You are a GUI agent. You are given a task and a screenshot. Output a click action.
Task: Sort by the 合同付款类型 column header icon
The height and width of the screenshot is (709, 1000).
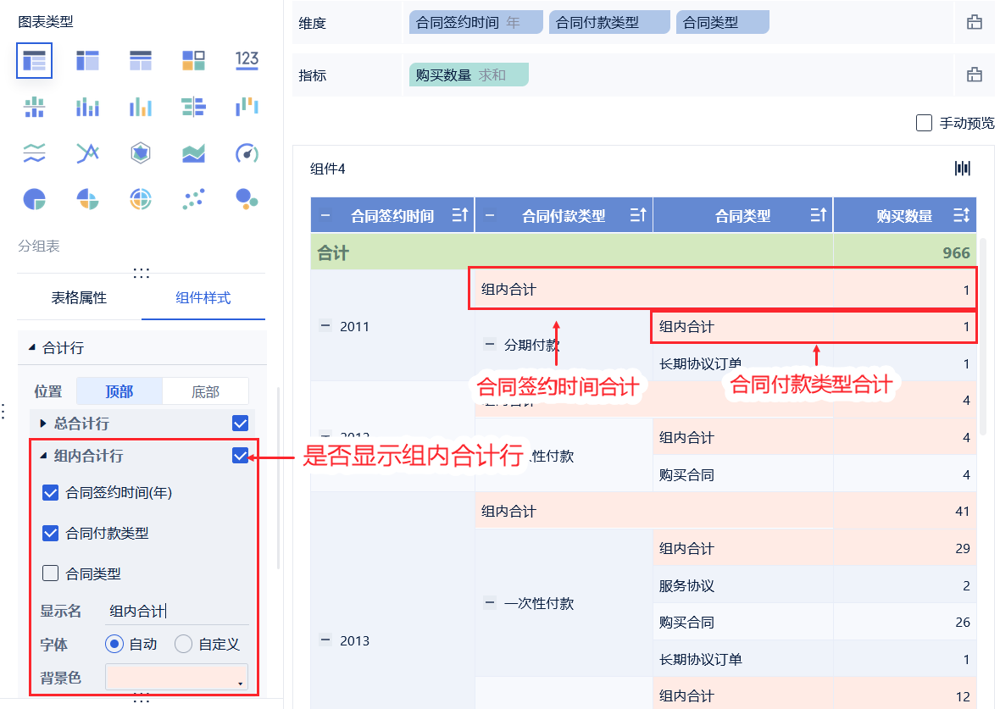coord(638,215)
